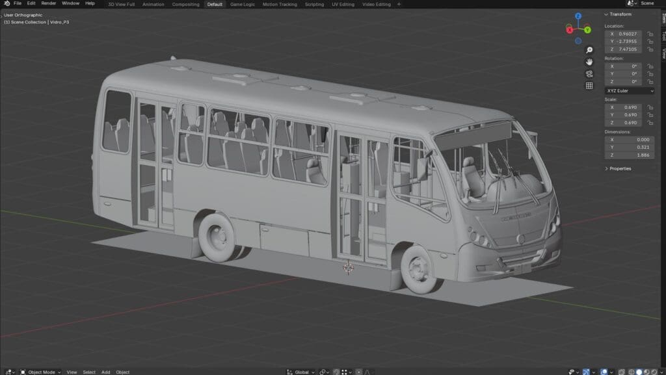
Task: Switch to the UV Editing workspace tab
Action: click(x=343, y=4)
